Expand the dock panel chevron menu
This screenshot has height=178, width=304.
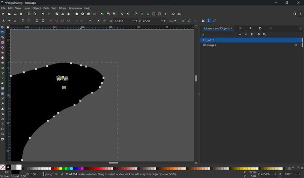301,28
